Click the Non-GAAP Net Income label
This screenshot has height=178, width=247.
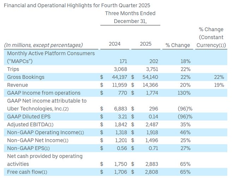(38, 140)
